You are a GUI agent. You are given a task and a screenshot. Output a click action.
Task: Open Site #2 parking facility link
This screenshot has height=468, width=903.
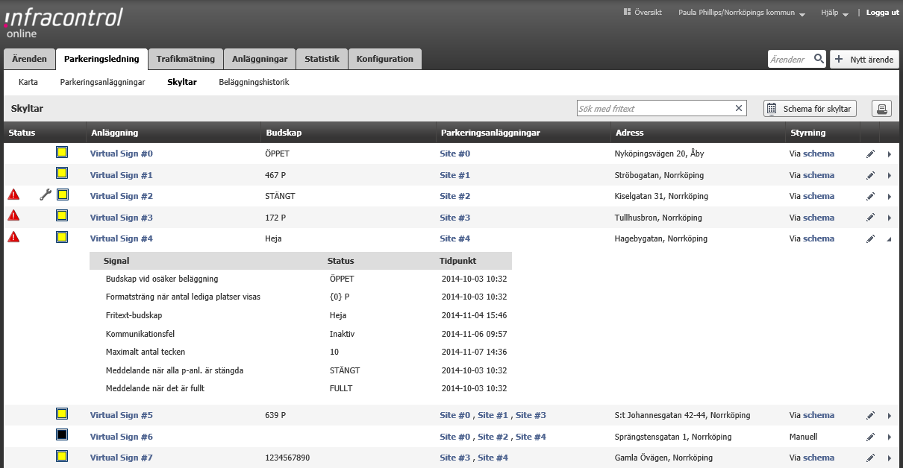tap(455, 196)
